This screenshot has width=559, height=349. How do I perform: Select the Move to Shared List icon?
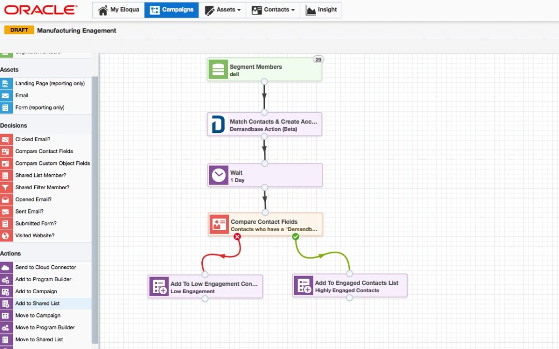click(x=6, y=340)
